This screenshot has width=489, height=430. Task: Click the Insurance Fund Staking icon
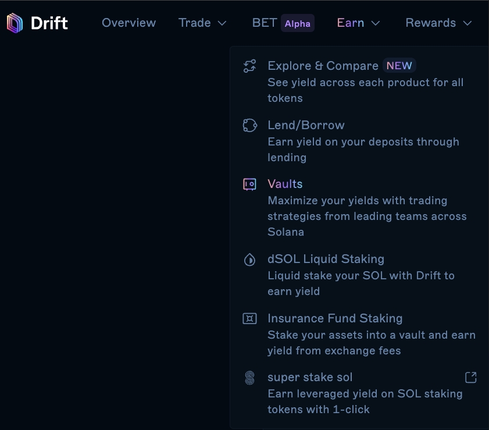249,319
